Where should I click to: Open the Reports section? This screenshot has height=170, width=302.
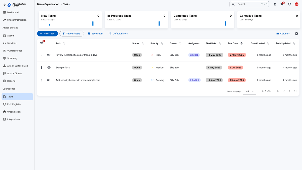12,81
